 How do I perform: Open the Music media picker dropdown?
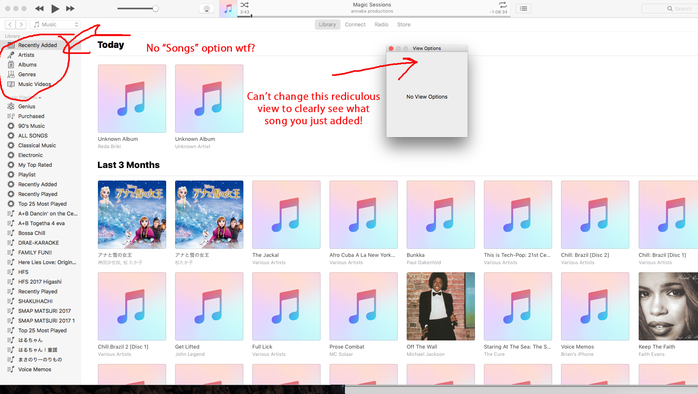pos(55,25)
